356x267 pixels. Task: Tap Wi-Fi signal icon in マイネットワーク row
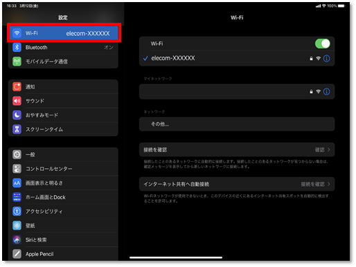(319, 92)
